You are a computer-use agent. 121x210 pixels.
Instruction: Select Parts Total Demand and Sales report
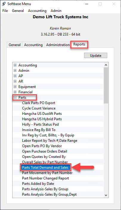coord(45,168)
